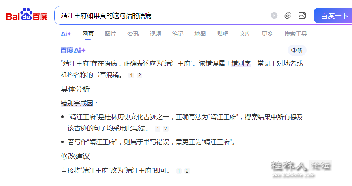Click the 百度AI+ heading logo
The width and height of the screenshot is (352, 186).
coord(73,50)
